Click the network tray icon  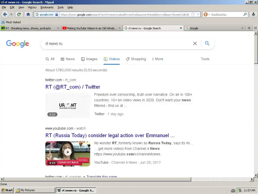coord(240,190)
